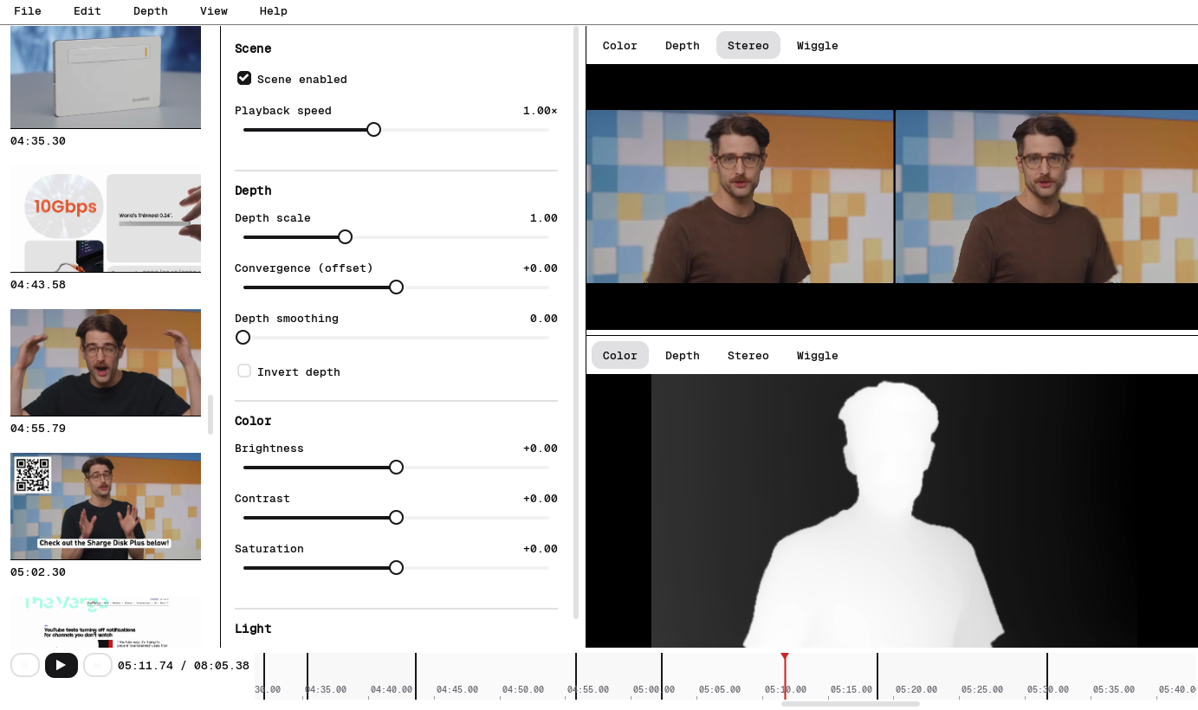1198x710 pixels.
Task: Click the 05:02.30 timestamp label
Action: point(38,572)
